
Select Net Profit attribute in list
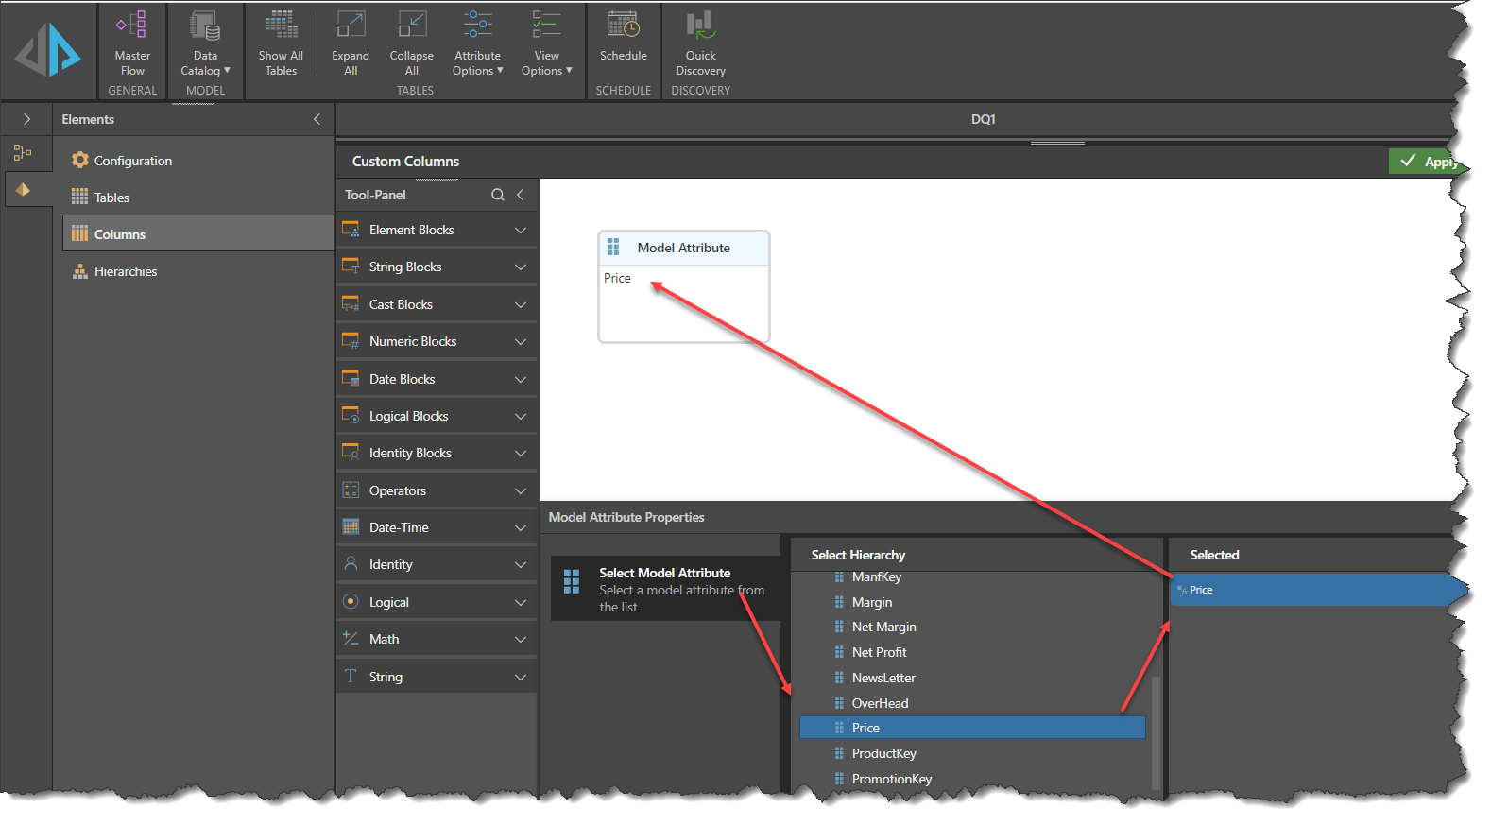click(x=879, y=652)
